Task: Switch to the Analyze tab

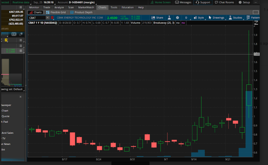Action: point(59,7)
